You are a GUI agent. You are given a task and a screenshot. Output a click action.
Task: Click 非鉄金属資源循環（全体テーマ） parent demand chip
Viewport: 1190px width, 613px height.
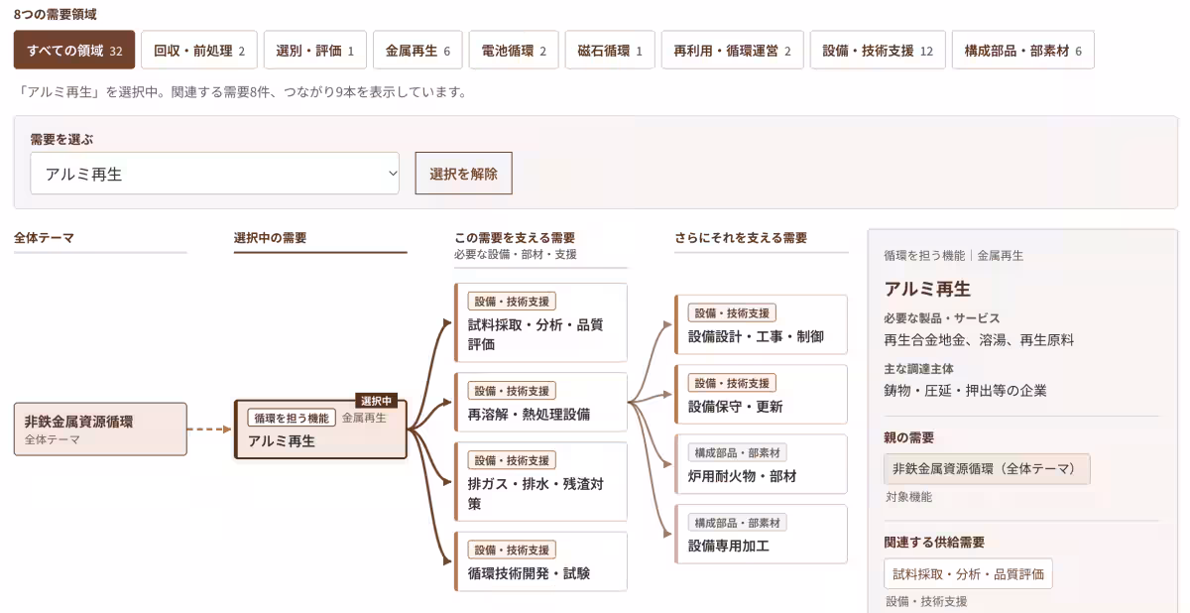tap(987, 469)
